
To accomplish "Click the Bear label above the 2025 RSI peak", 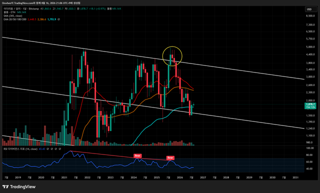I will point(170,157).
